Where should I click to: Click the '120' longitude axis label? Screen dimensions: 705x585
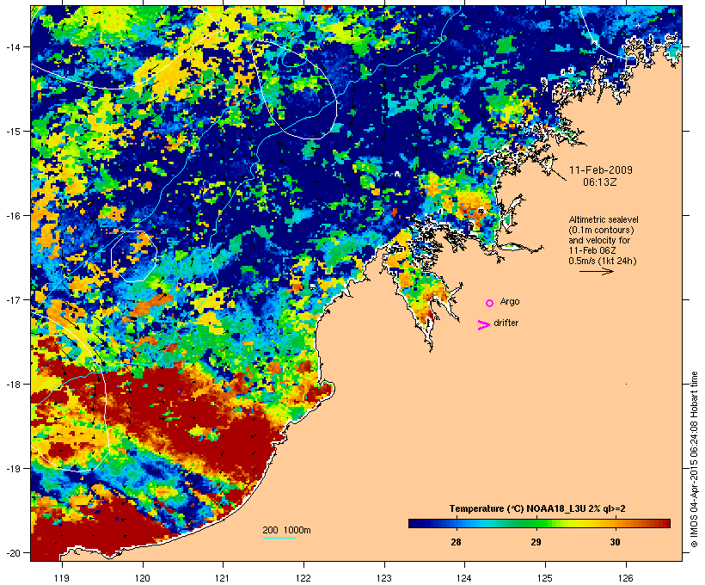[143, 578]
